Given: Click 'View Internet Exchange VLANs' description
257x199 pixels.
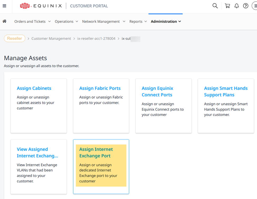Looking at the screenshot, I should coord(37,173).
